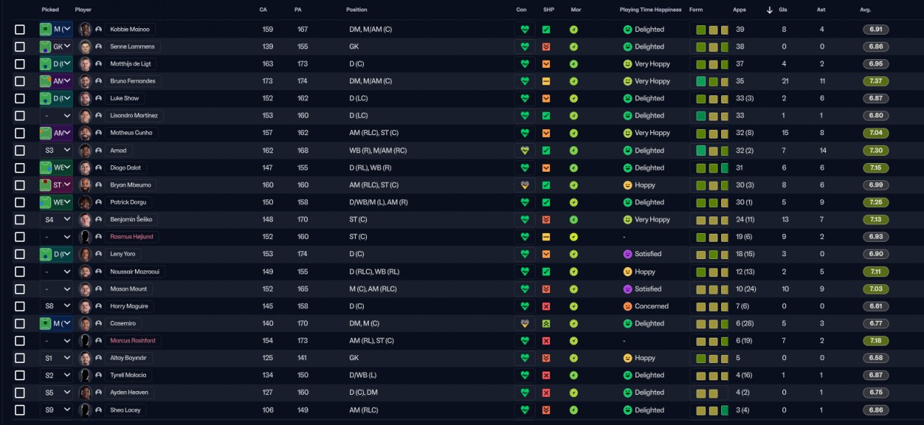Click Kobbie Mainoo's condition heart icon
924x425 pixels.
(x=525, y=30)
